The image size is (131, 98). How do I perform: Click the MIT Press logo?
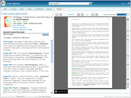click(x=61, y=91)
